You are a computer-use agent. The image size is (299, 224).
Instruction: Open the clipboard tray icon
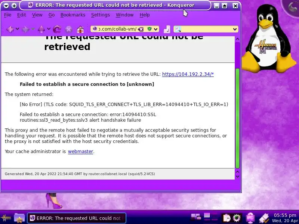coord(226,218)
